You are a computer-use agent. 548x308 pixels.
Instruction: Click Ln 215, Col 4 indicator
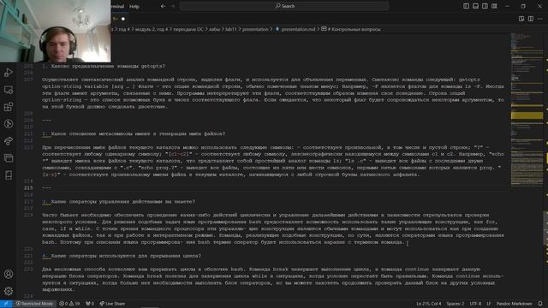428,304
